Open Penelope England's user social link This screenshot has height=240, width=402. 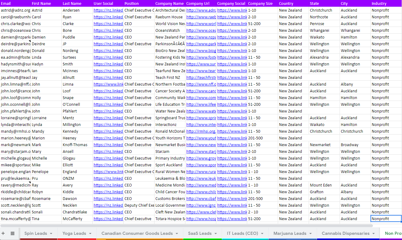(108, 172)
